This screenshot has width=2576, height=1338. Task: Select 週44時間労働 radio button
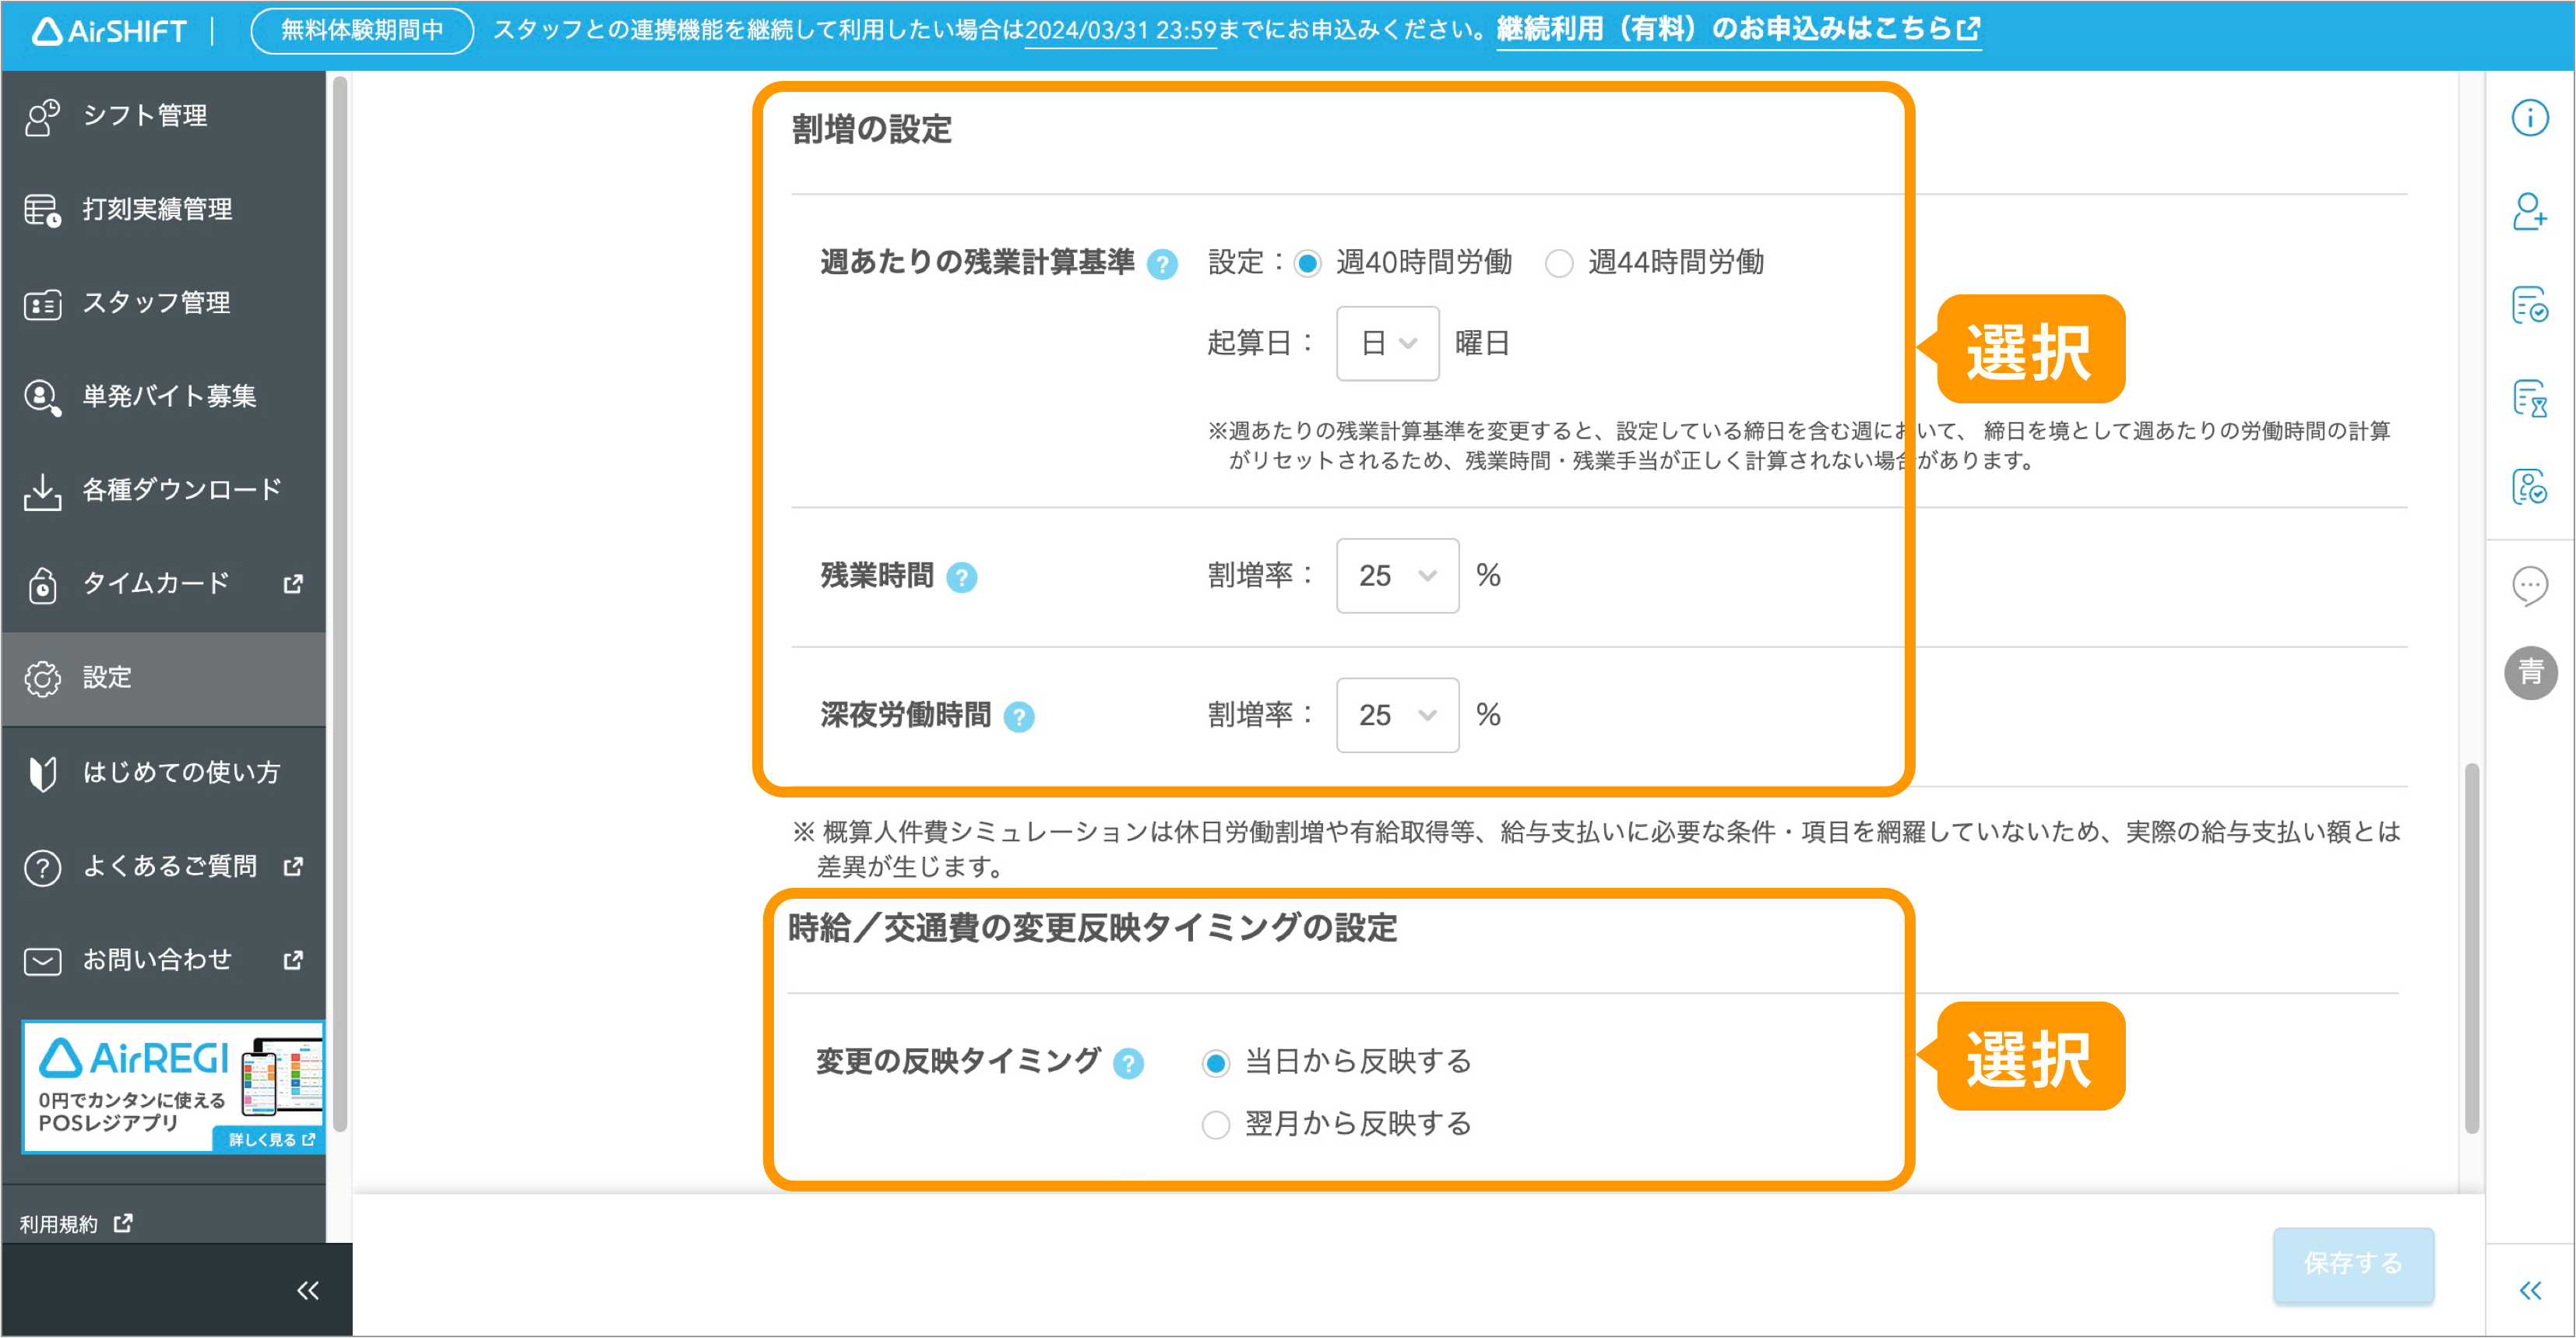pyautogui.click(x=1559, y=263)
